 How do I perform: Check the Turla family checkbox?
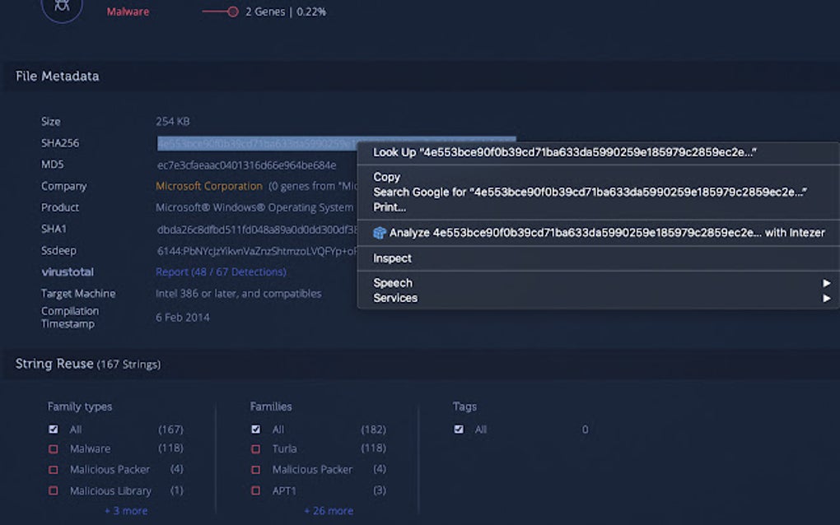[255, 448]
